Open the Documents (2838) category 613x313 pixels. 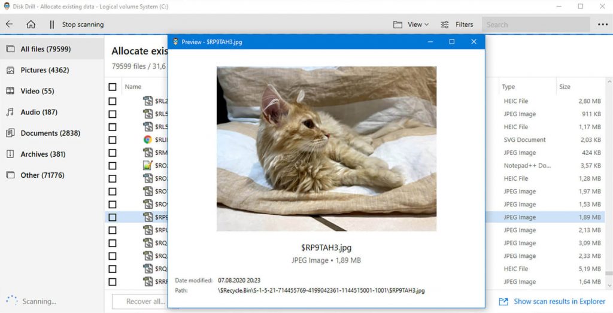click(50, 133)
